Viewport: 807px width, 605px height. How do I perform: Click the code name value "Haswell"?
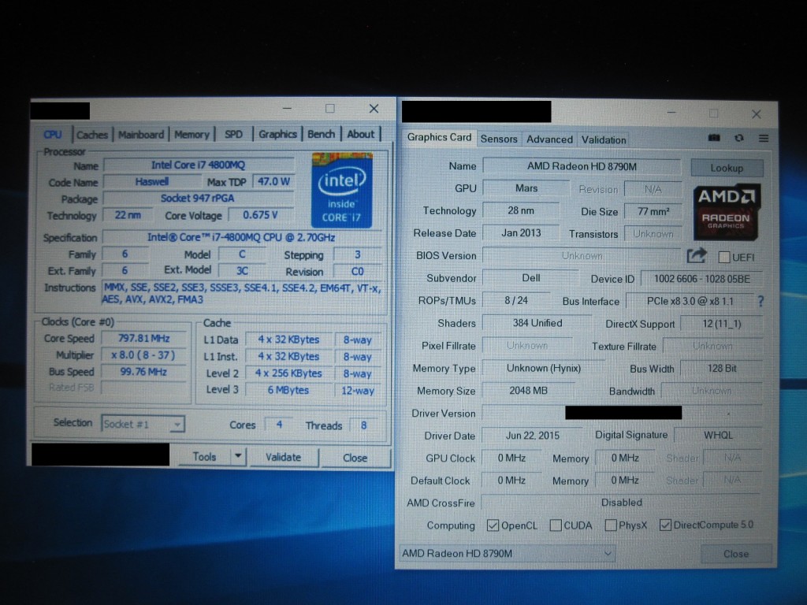coord(152,182)
